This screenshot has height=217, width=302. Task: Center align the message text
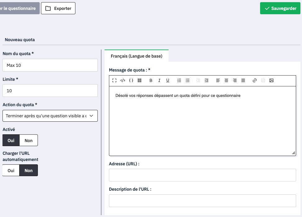(226, 80)
